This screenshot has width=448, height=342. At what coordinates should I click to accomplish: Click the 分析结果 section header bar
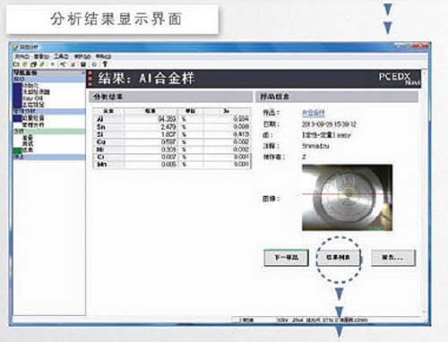[x=171, y=97]
